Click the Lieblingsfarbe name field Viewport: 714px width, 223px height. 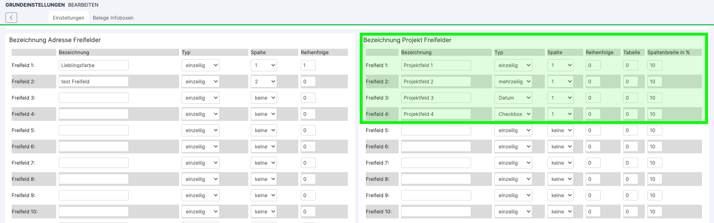(93, 65)
